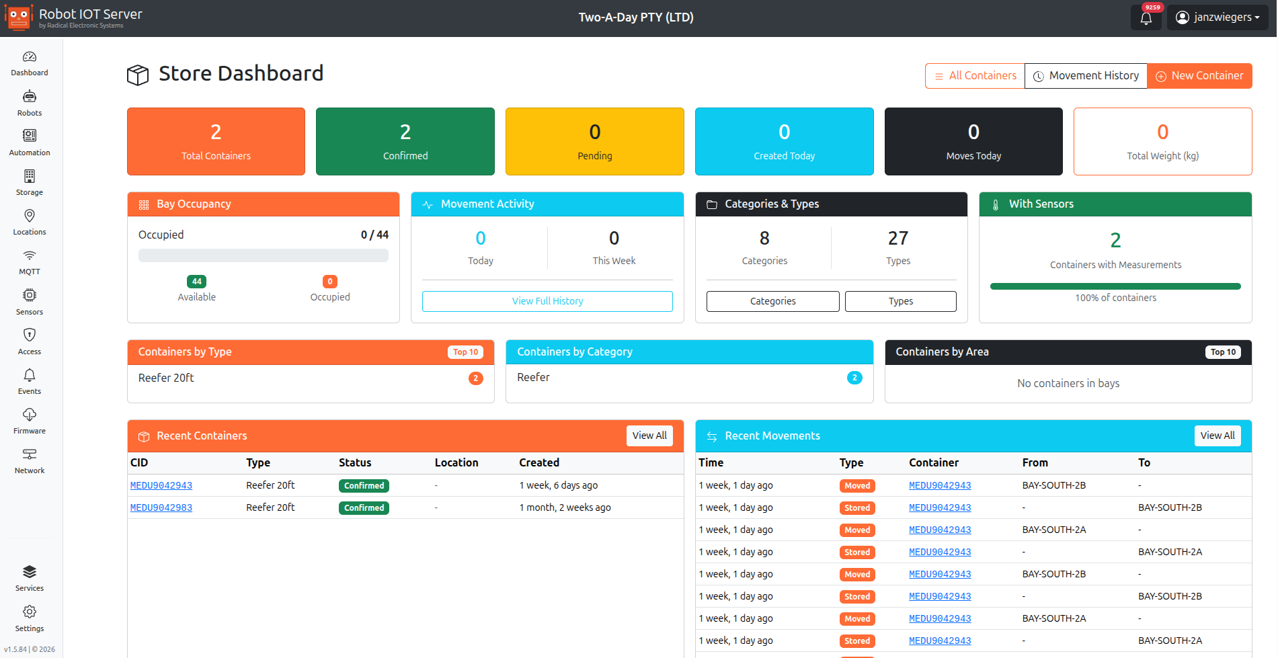The width and height of the screenshot is (1278, 658).
Task: Open the Dashboard sidebar icon
Action: 30,57
